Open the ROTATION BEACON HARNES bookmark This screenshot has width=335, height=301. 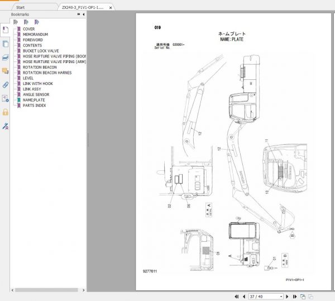point(47,73)
